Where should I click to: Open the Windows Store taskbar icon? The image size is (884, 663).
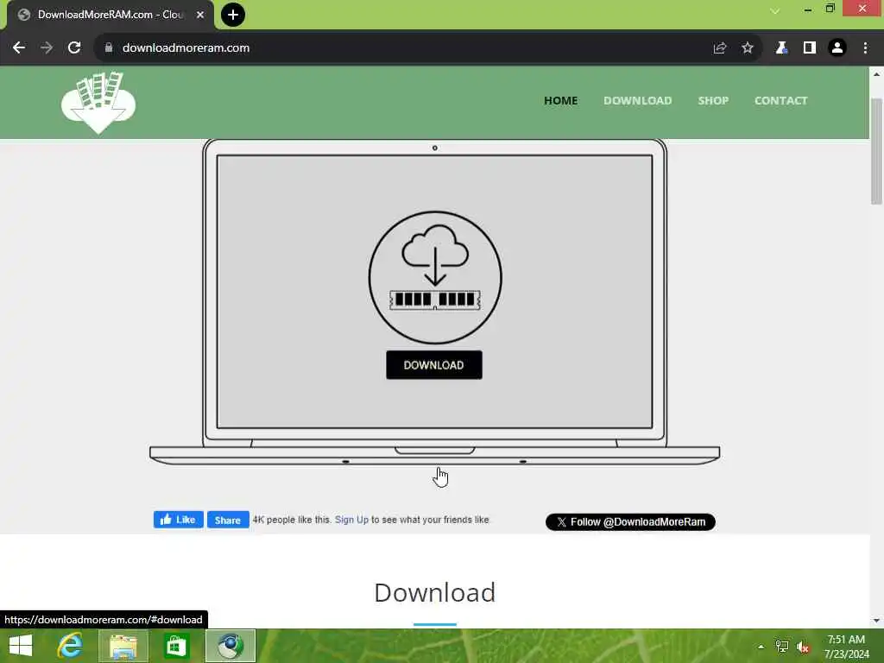(176, 646)
